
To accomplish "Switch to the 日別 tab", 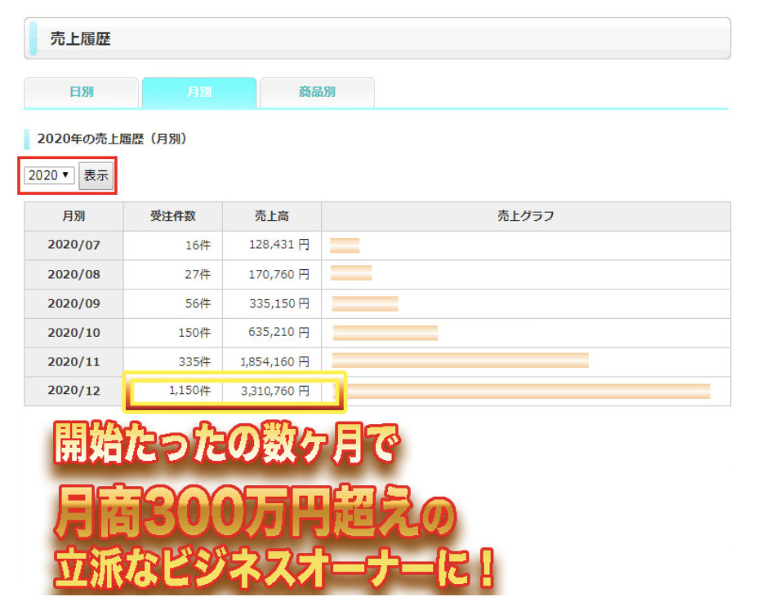I will (82, 91).
